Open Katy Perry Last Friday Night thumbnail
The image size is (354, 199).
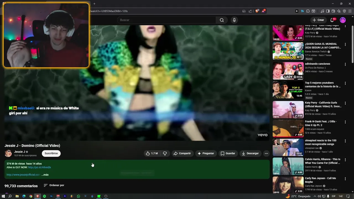coord(288,33)
